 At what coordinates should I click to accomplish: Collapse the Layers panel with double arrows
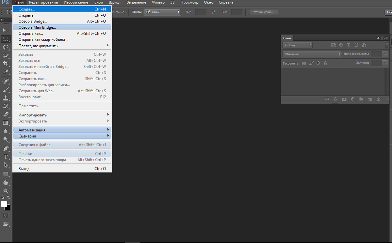379,38
